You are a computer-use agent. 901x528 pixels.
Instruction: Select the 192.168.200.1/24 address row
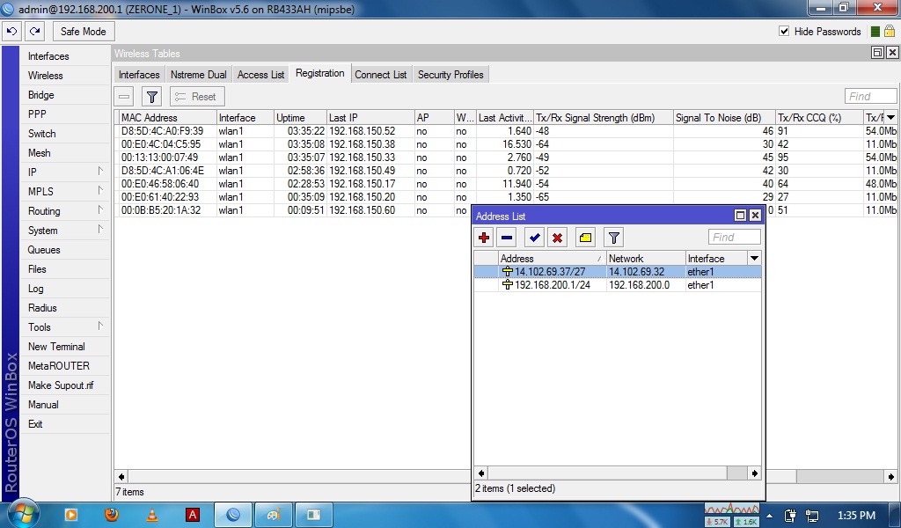tap(618, 285)
